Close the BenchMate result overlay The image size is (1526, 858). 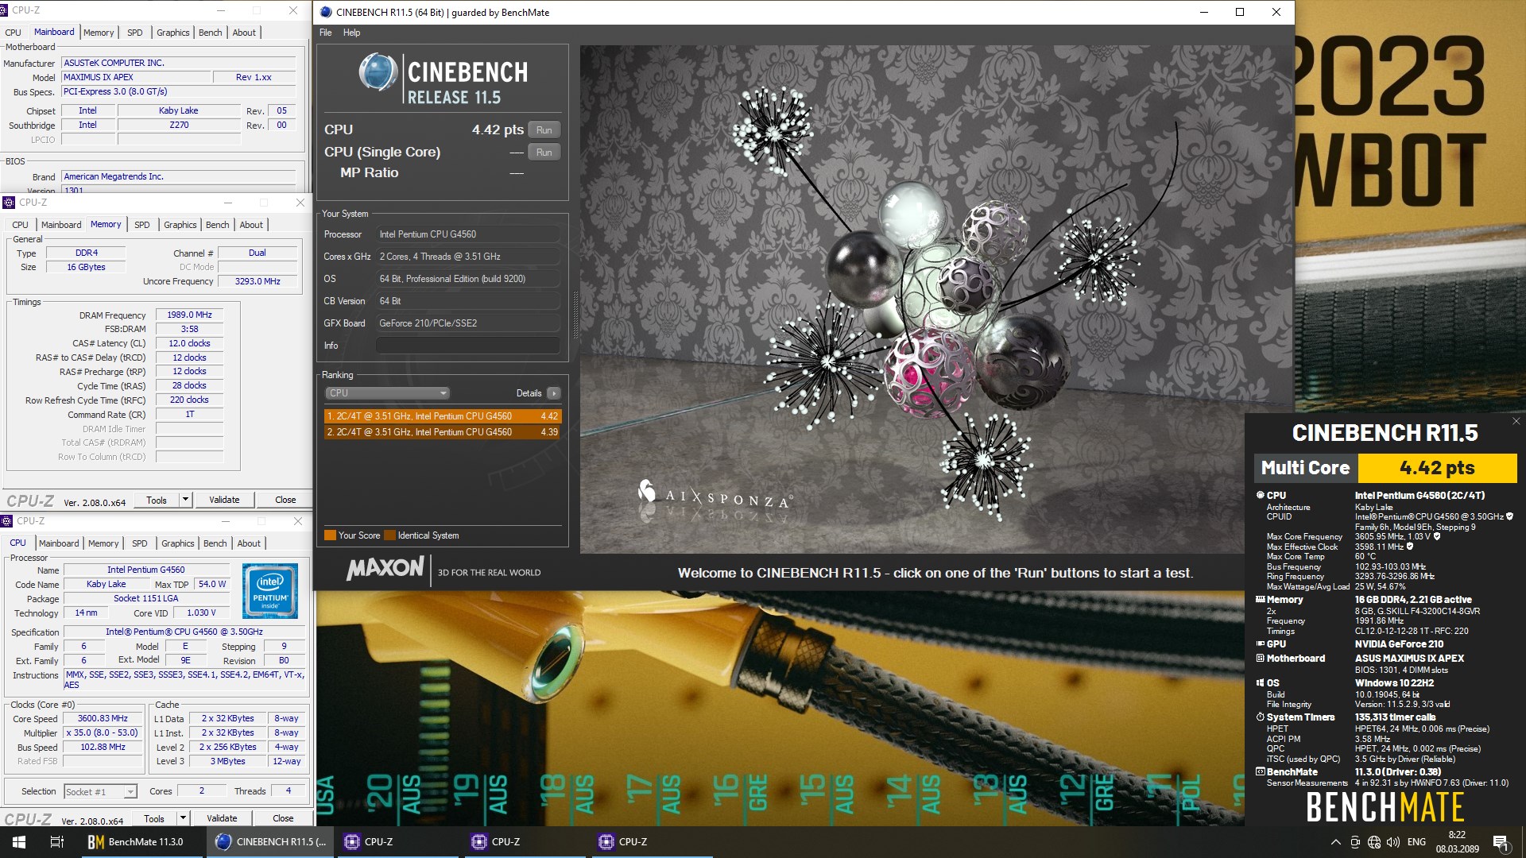click(1516, 421)
